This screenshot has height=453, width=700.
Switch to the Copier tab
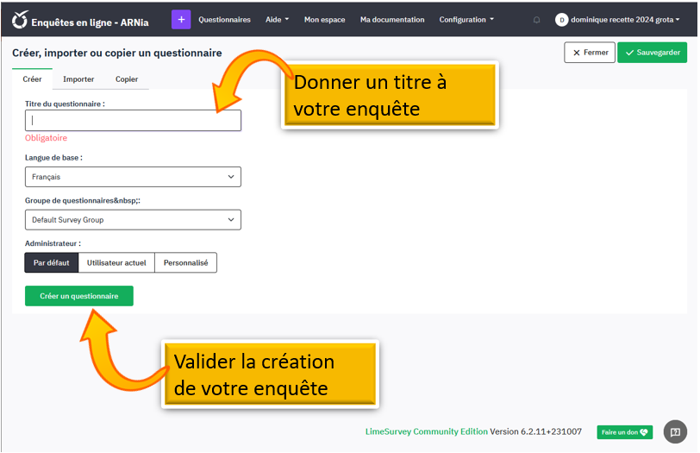(x=127, y=79)
